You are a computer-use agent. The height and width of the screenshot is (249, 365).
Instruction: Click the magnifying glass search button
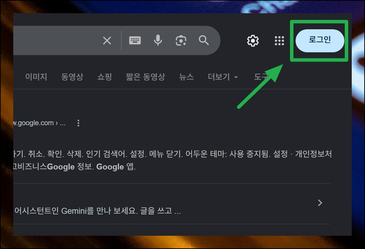204,40
